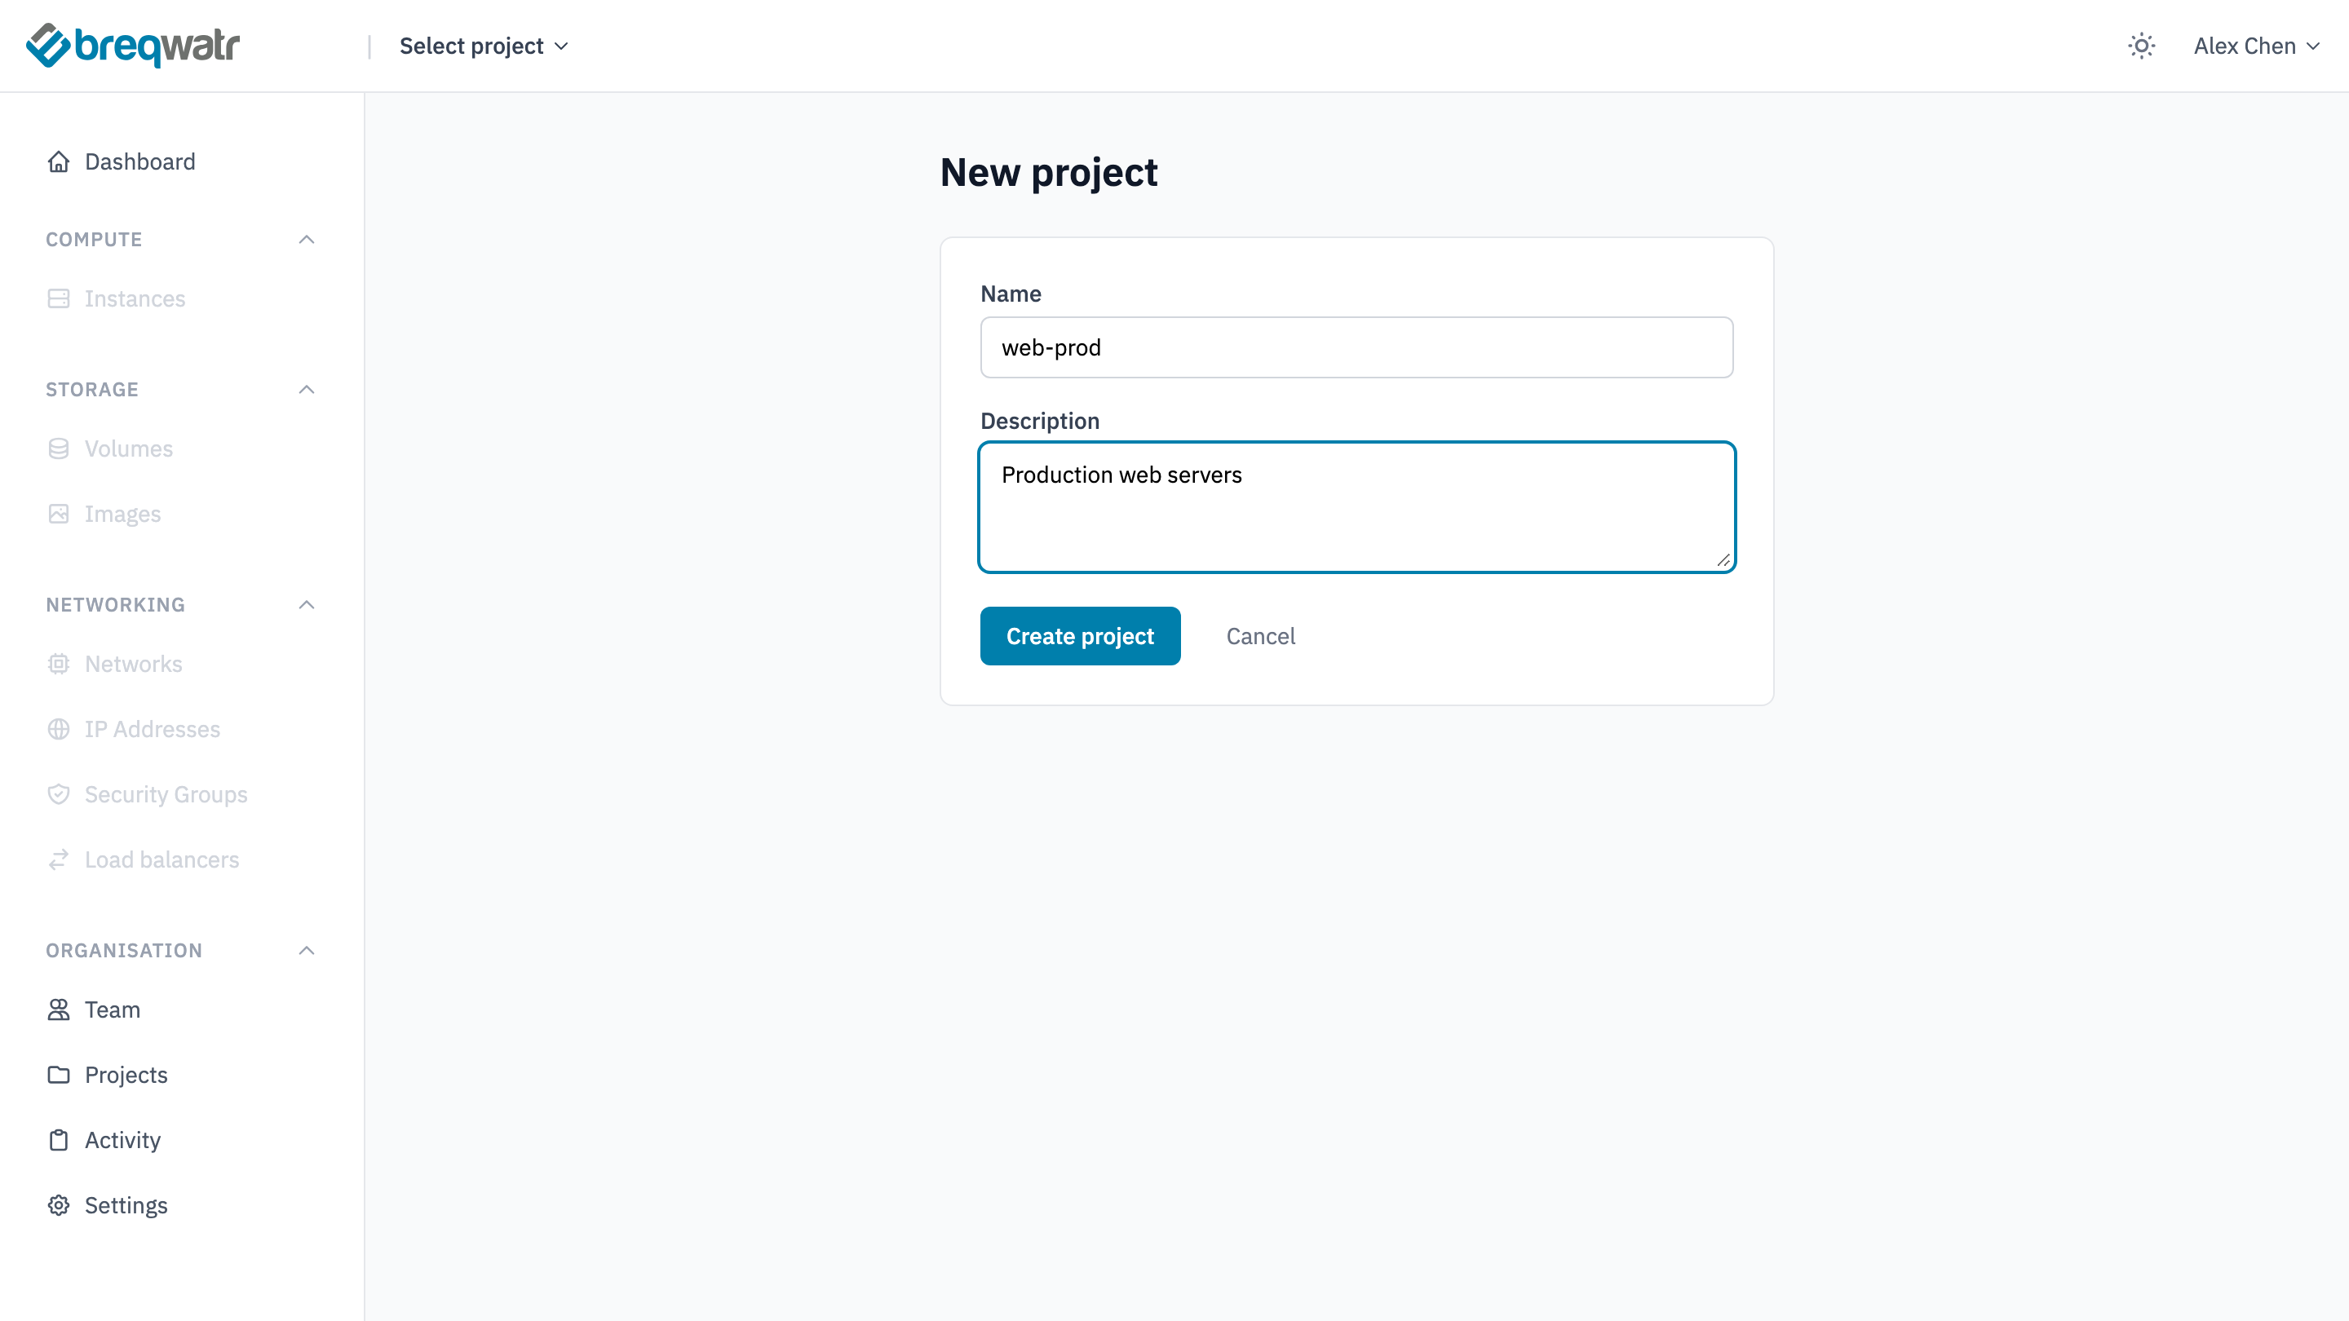Collapse the Compute section

307,239
